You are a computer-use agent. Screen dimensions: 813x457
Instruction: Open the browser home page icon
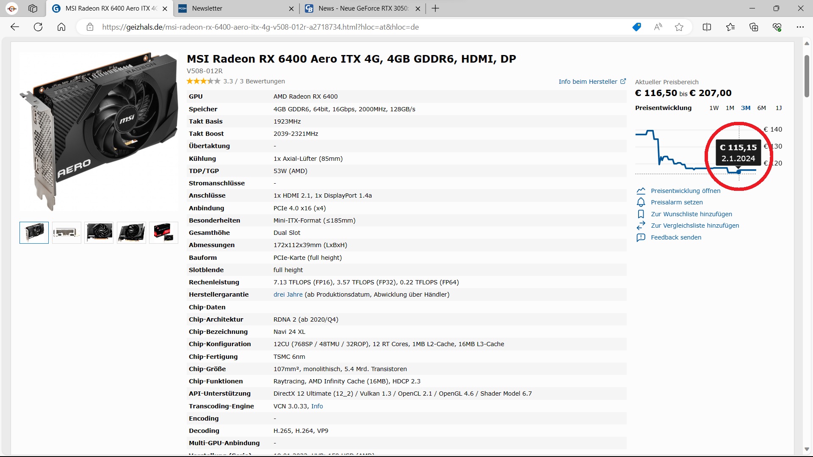point(61,27)
